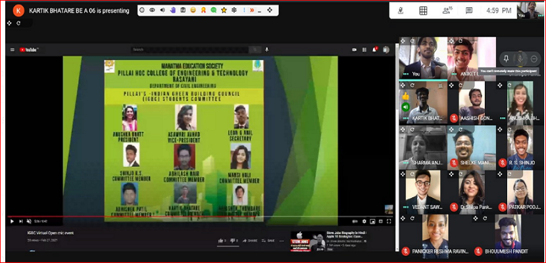546x263 pixels.
Task: Show the participants list with count 15
Action: (x=447, y=11)
